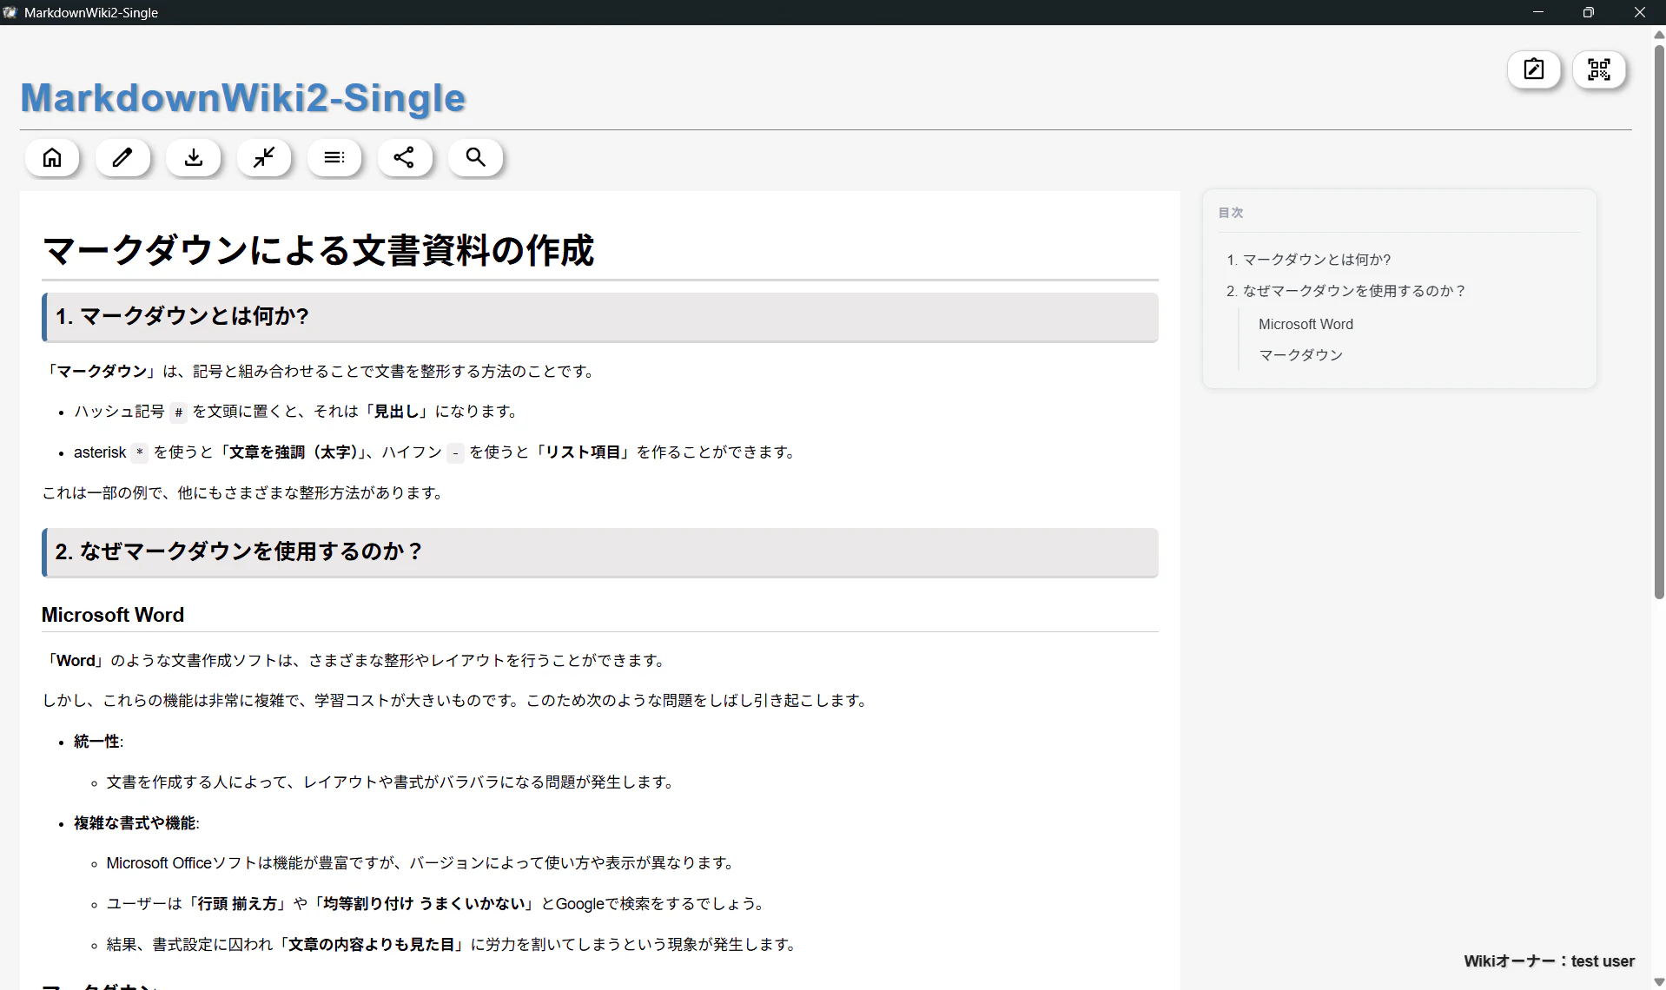This screenshot has width=1666, height=990.
Task: Click the bold text 'リスト項目'
Action: [582, 452]
